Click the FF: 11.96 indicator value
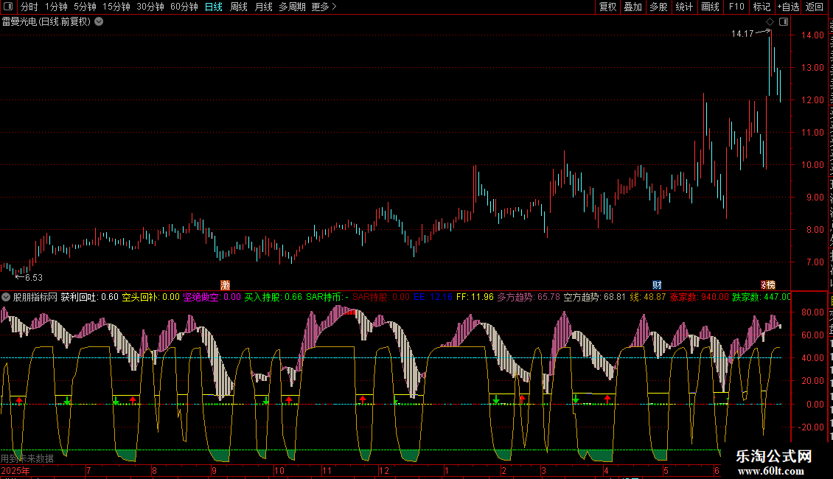Screen dimensions: 833x479 (475, 298)
